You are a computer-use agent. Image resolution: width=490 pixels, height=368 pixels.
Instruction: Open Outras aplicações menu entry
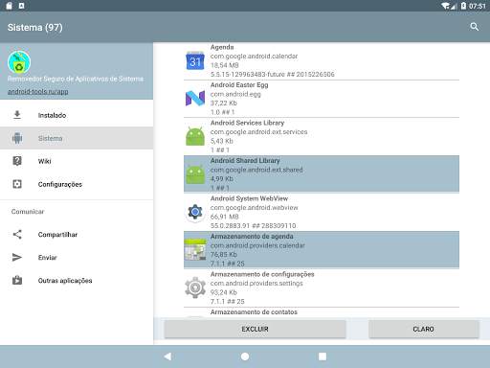[77, 281]
